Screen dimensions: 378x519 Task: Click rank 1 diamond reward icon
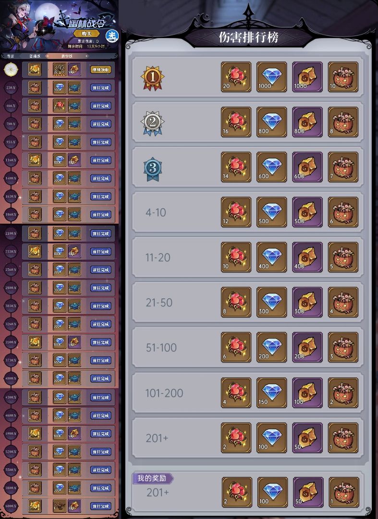[x=271, y=77]
